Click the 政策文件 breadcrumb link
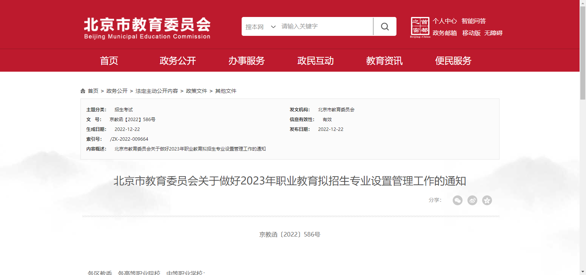 [x=196, y=91]
